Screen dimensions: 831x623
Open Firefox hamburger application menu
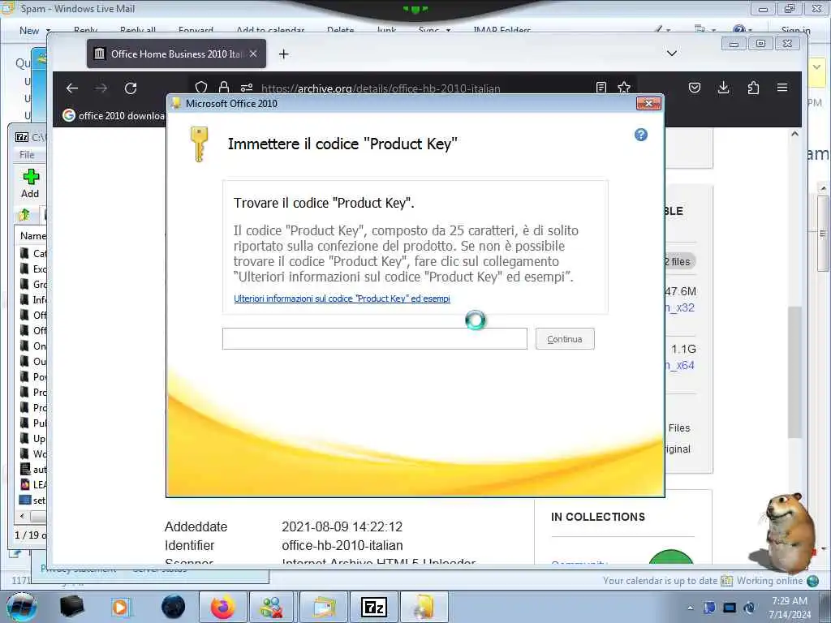[x=782, y=88]
